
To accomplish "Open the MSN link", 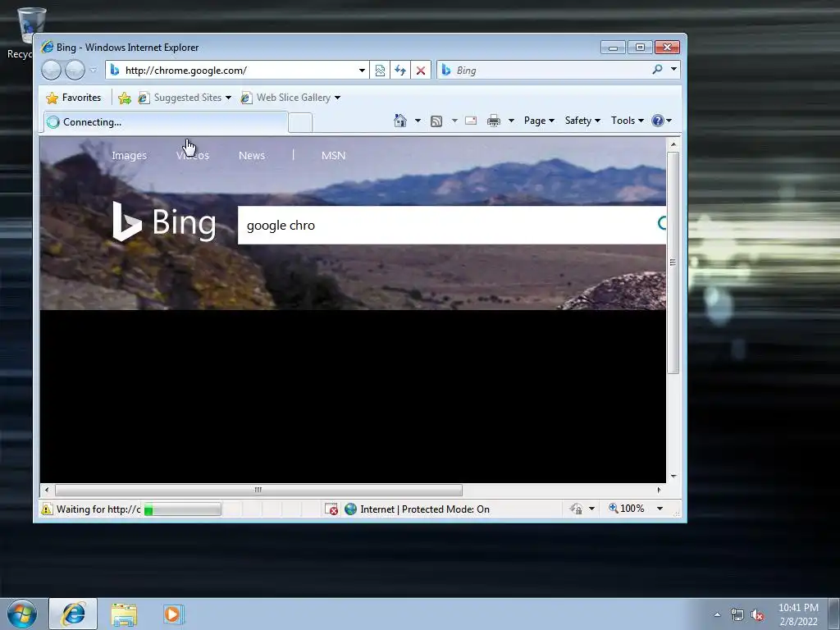I will pyautogui.click(x=333, y=155).
